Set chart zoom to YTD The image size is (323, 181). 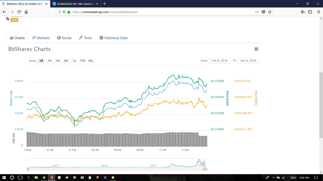83,61
